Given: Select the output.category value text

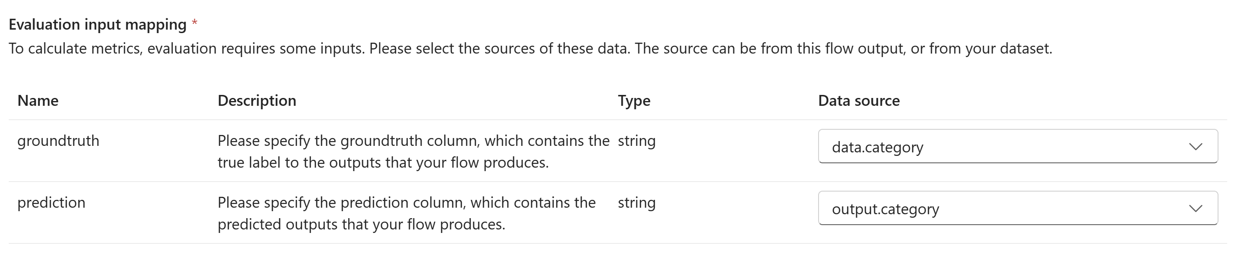Looking at the screenshot, I should pos(885,209).
